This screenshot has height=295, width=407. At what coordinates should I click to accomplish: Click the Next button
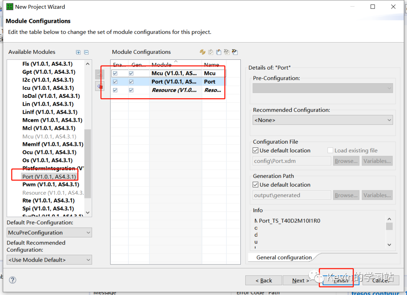point(301,280)
